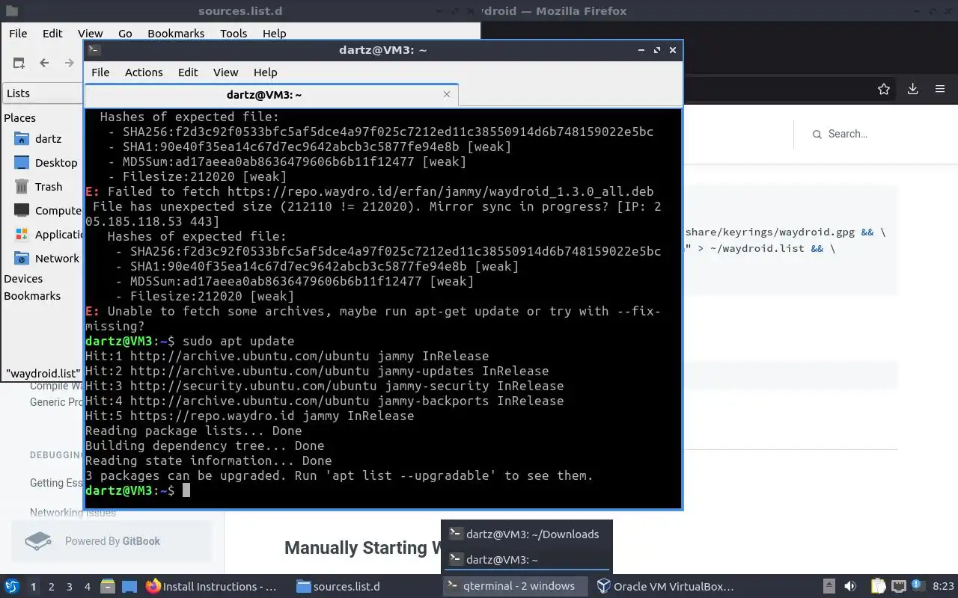958x598 pixels.
Task: Switch to workspace 2
Action: coord(51,587)
